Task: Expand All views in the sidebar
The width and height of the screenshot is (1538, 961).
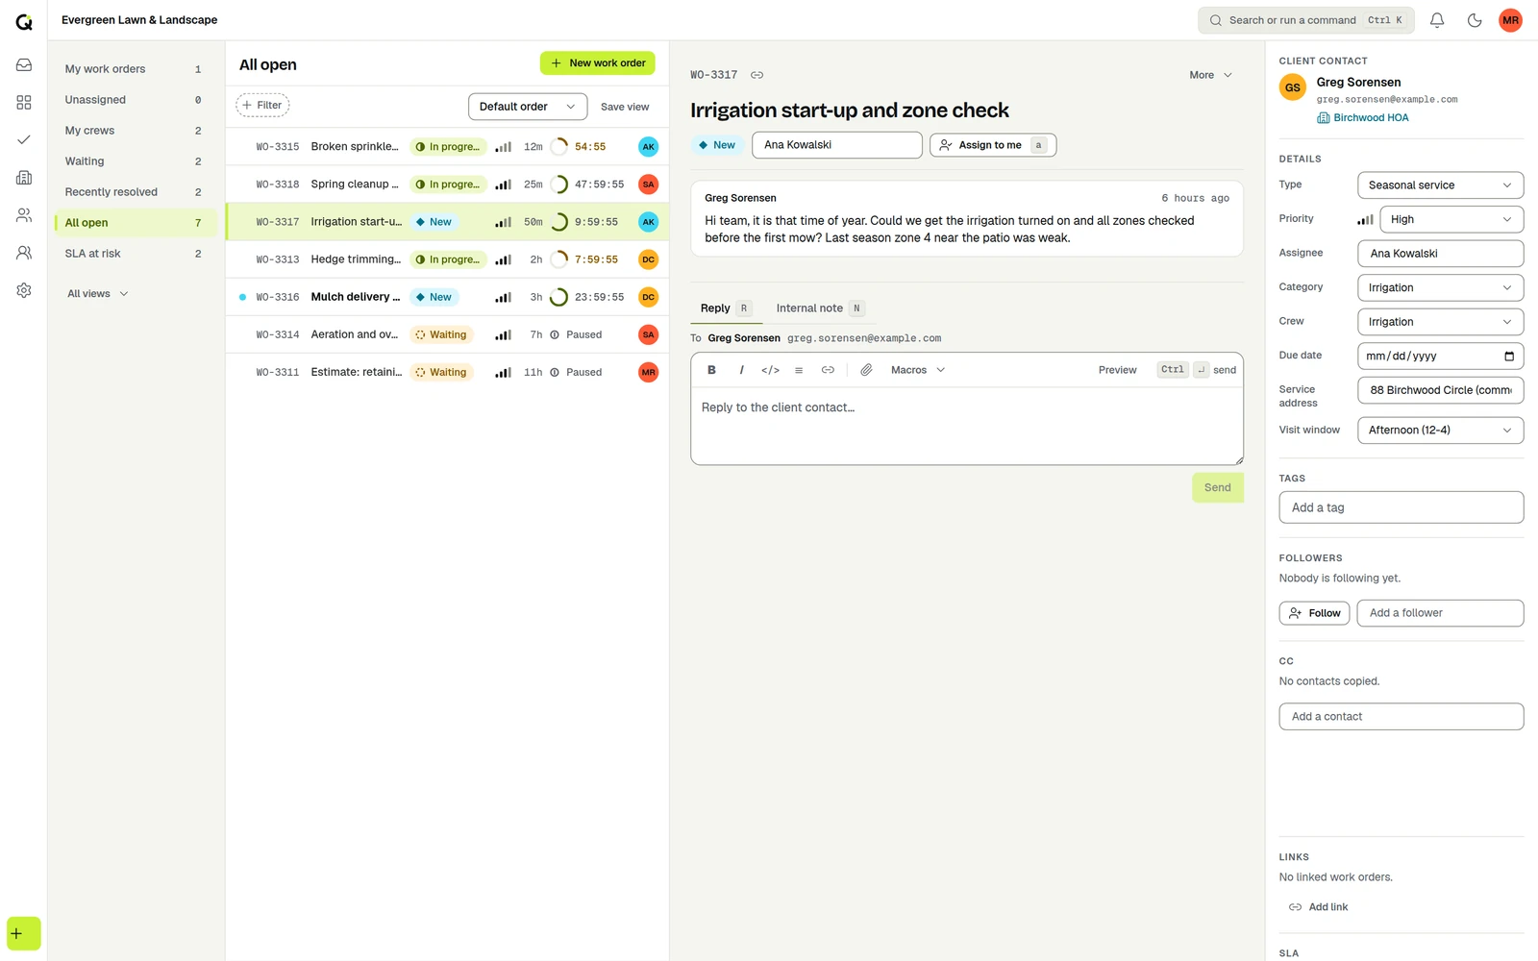Action: [x=97, y=294]
